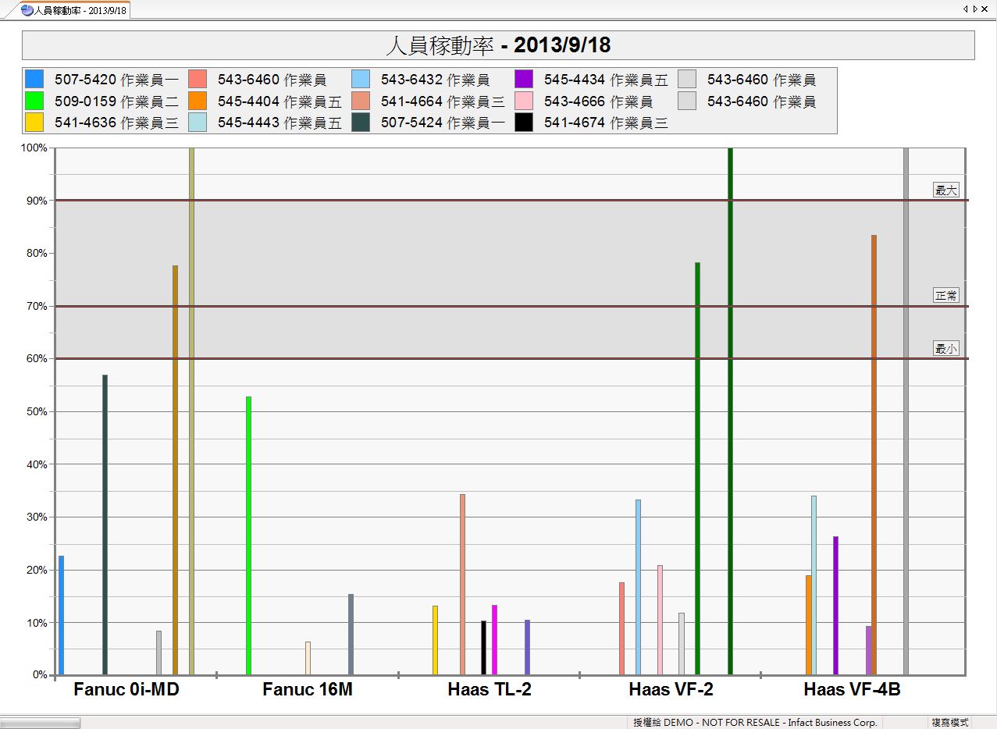Click the gray 100% bar in Haas VF-4B

[x=906, y=411]
